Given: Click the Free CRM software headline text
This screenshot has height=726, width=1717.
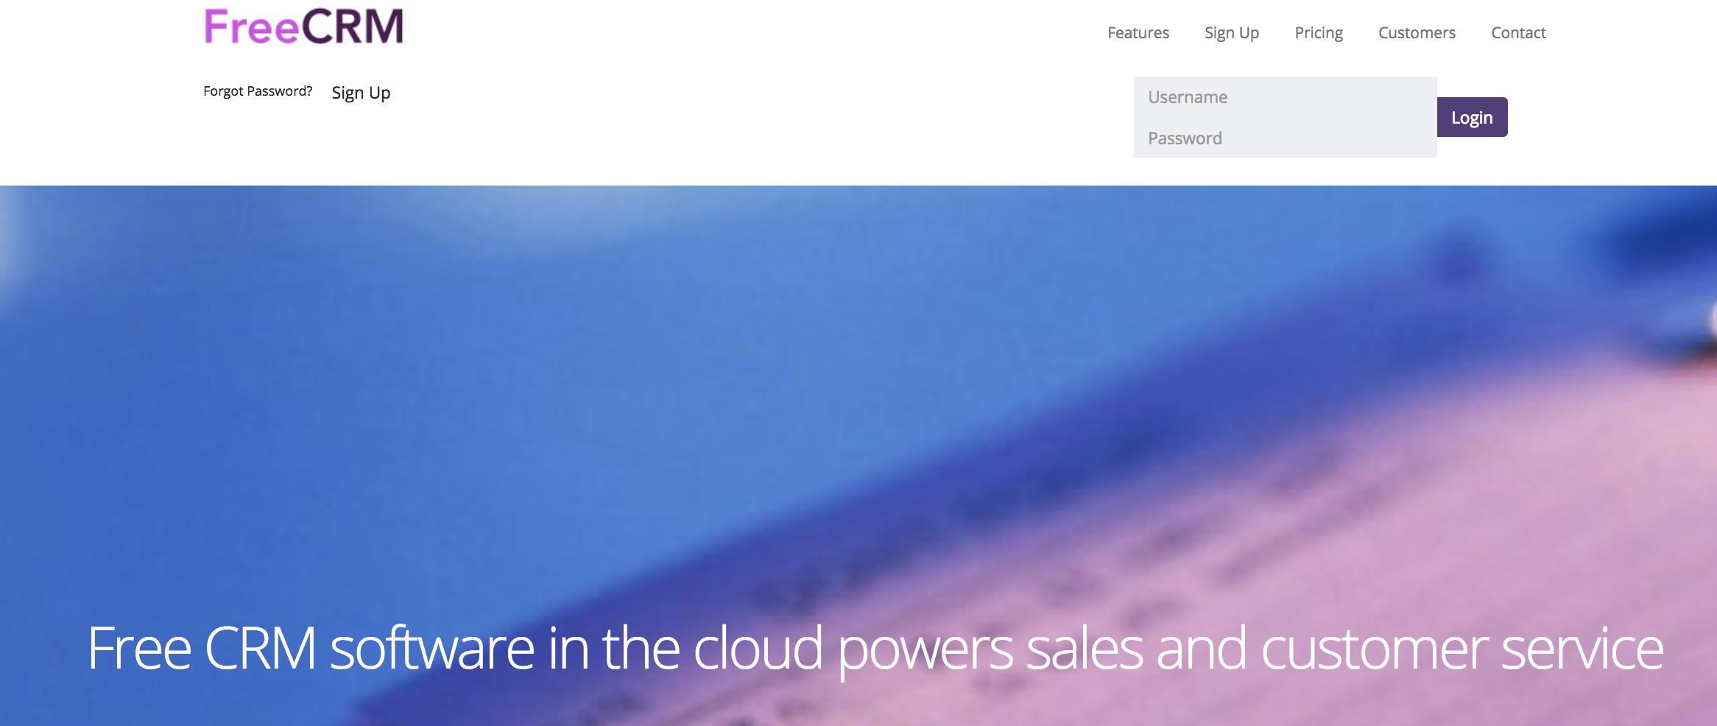Looking at the screenshot, I should point(875,649).
